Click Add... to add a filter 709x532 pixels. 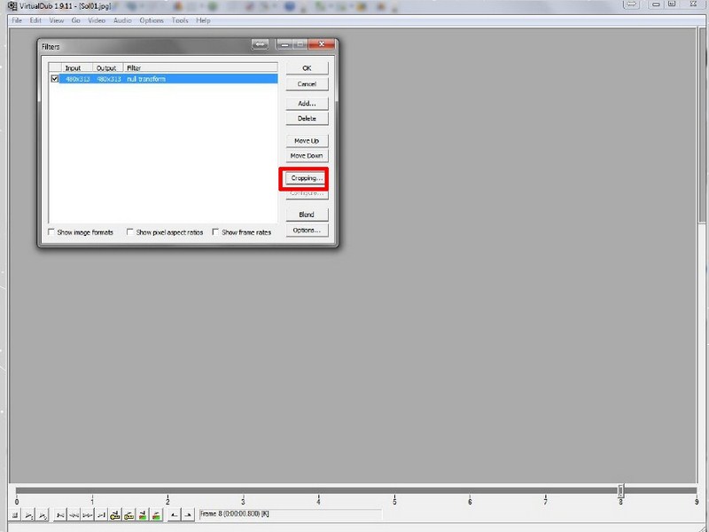click(307, 103)
